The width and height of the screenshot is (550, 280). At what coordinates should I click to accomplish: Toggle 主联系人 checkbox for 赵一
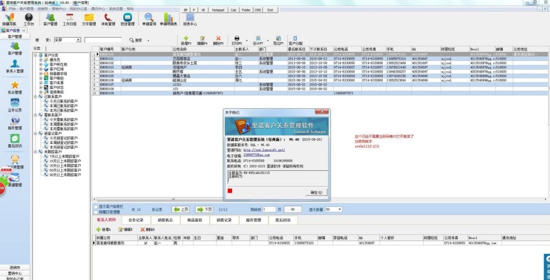coord(146,243)
